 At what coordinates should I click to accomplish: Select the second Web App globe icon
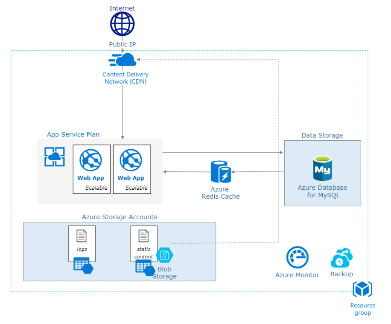click(131, 160)
